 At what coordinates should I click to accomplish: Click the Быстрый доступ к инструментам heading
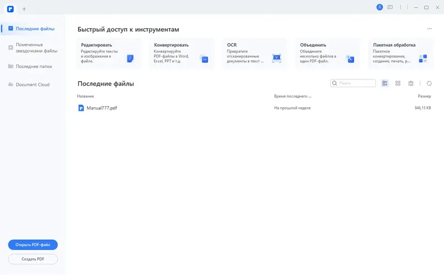coord(128,29)
